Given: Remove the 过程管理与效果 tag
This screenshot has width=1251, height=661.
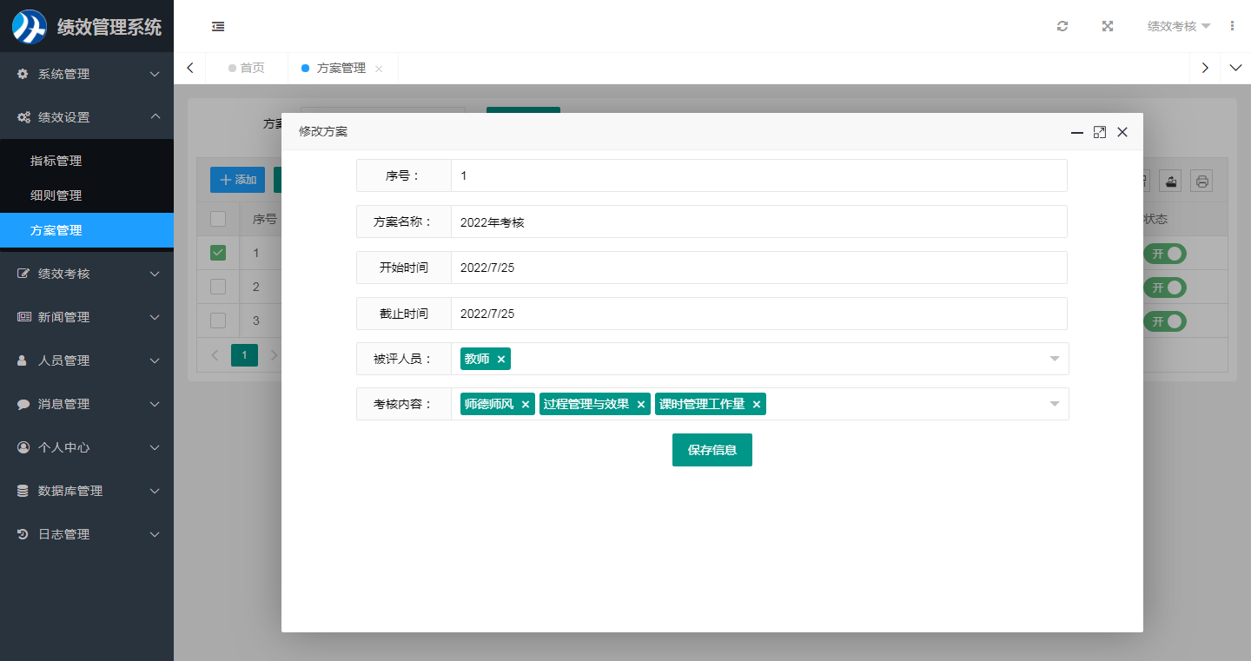Looking at the screenshot, I should [641, 404].
